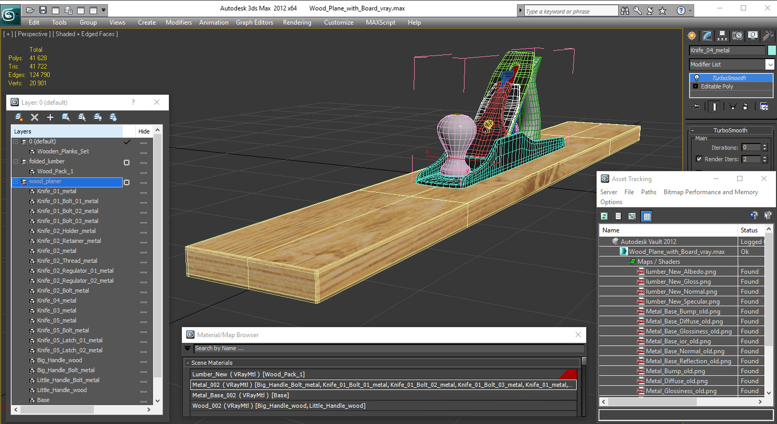Toggle the Render Iters checkbox

(x=699, y=159)
